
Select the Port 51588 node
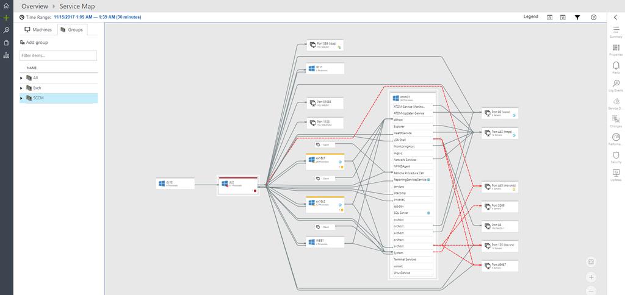click(326, 103)
